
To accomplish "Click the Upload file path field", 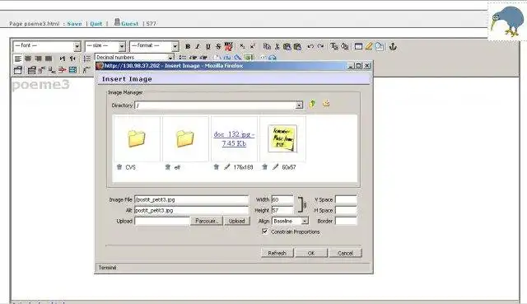I will (162, 221).
